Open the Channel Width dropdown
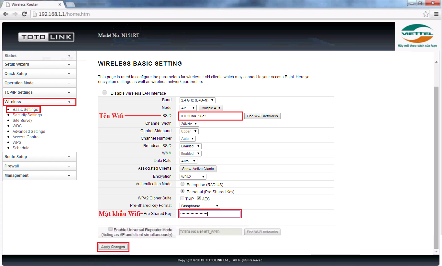The width and height of the screenshot is (442, 266). click(x=189, y=124)
